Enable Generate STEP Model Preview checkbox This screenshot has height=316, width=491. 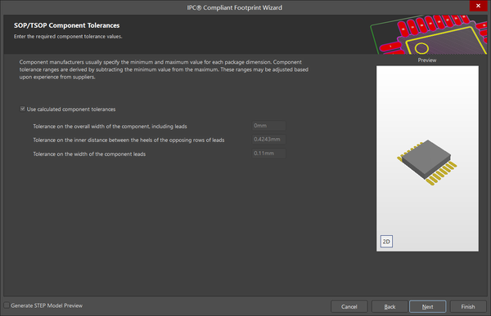click(7, 305)
